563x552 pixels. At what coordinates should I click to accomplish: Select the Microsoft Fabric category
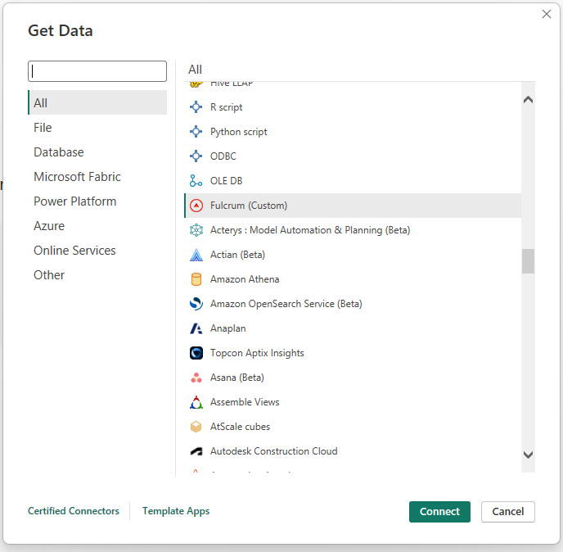click(x=97, y=177)
